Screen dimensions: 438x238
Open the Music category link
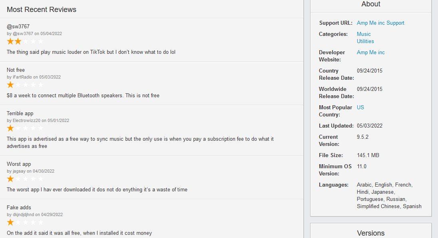(364, 34)
